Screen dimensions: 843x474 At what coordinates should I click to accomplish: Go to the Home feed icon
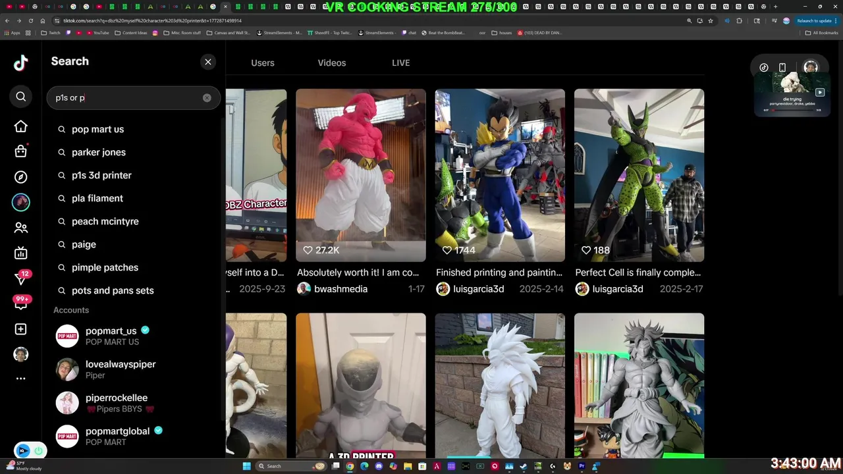[x=21, y=126]
